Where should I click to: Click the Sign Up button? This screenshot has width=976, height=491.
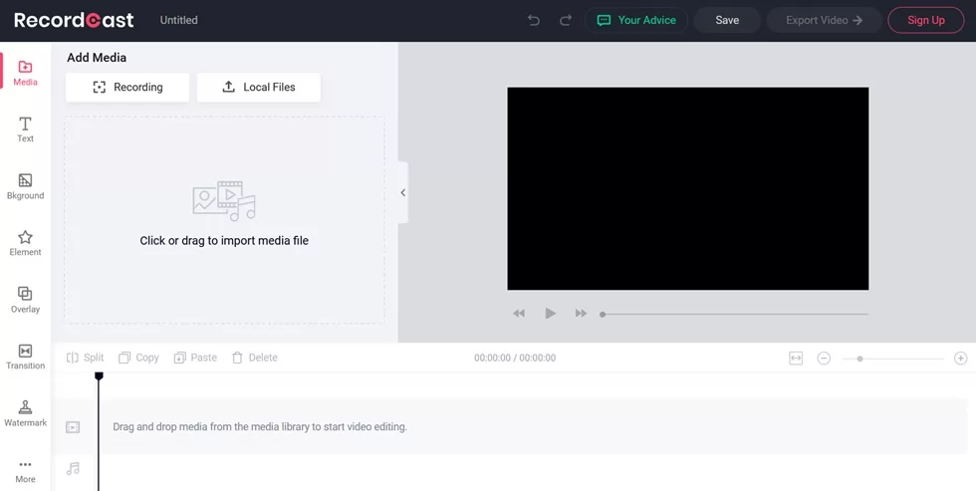pos(925,20)
